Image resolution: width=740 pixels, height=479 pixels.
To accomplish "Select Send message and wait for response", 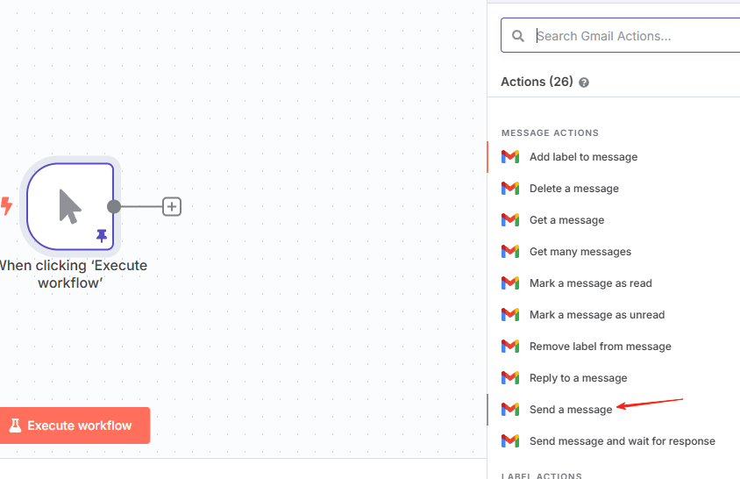I will click(x=622, y=441).
